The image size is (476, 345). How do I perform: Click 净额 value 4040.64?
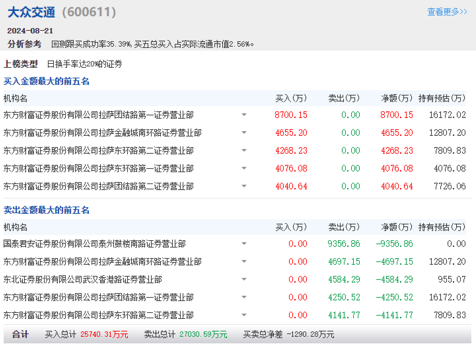397,186
